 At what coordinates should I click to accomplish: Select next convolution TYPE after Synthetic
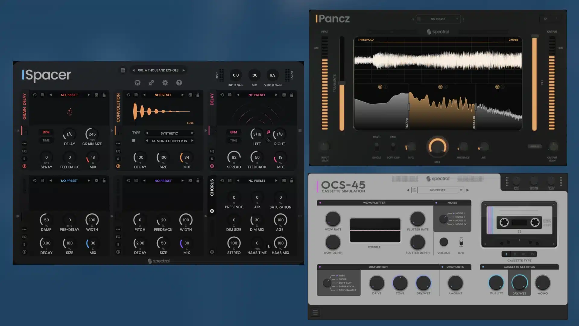click(192, 133)
